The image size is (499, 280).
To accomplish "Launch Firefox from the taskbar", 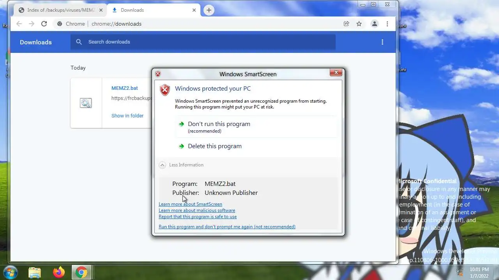I will [x=59, y=272].
